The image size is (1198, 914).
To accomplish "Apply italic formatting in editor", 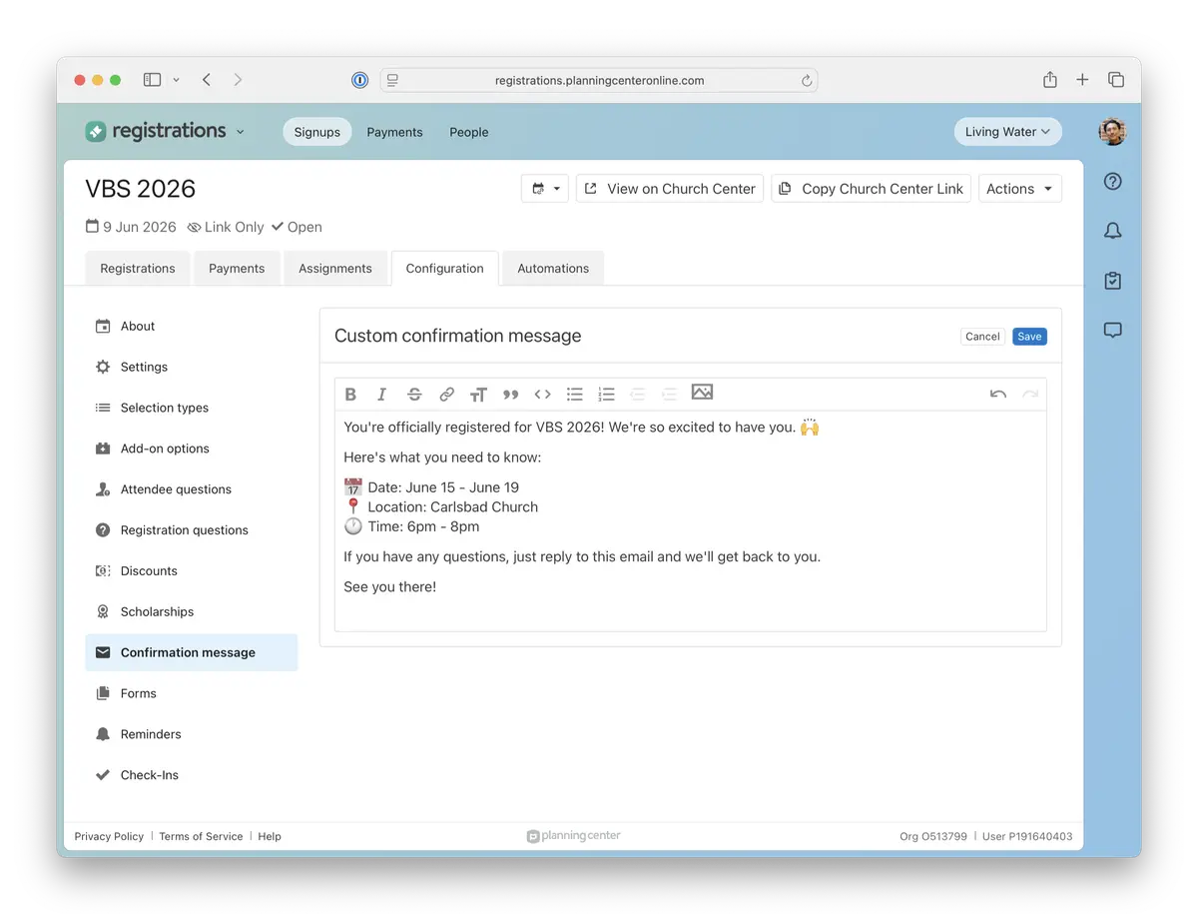I will tap(381, 395).
